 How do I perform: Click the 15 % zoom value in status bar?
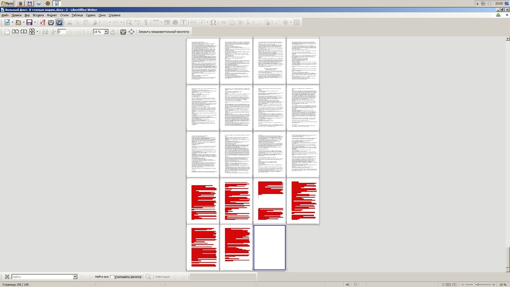(503, 284)
